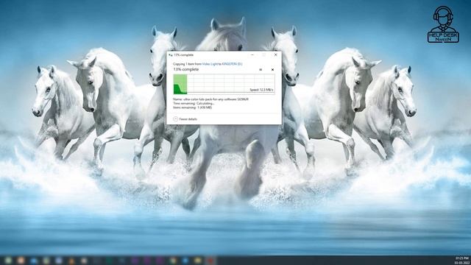Pause the file copy operation
The image size is (471, 265).
(x=261, y=70)
